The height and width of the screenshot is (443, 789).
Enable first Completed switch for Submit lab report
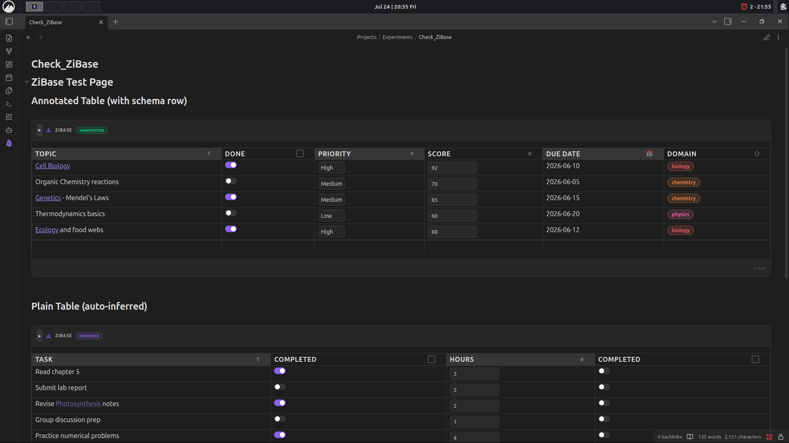tap(280, 387)
